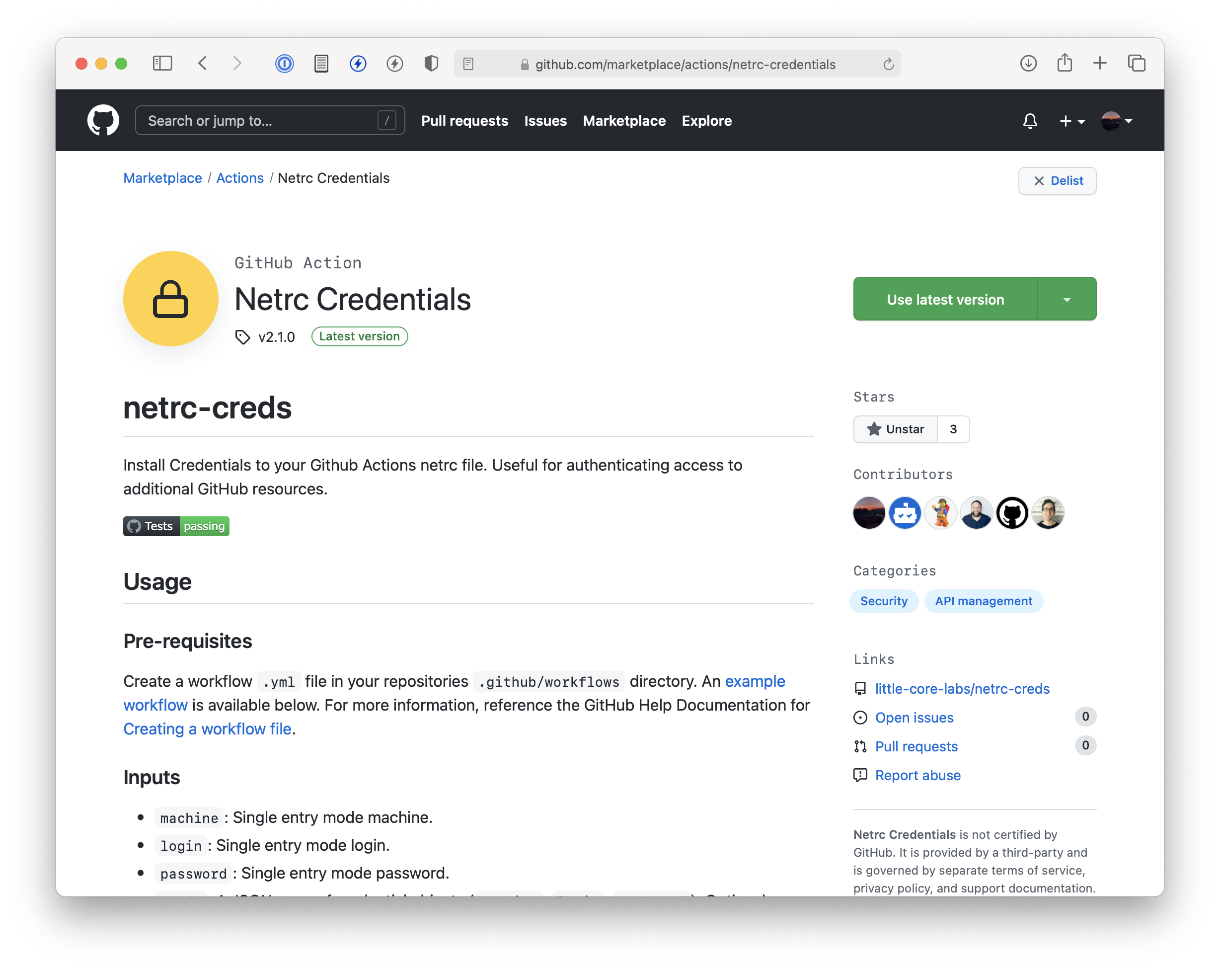Click the repository icon beside little-core-labs
Viewport: 1220px width, 970px height.
pyautogui.click(x=860, y=689)
